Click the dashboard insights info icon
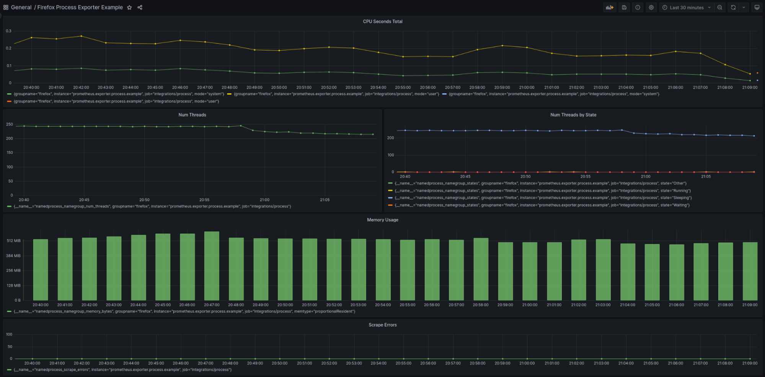 pos(637,7)
